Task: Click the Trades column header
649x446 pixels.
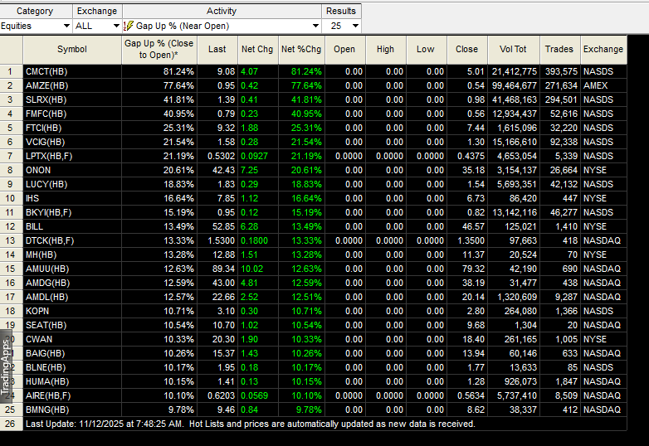Action: coord(559,49)
